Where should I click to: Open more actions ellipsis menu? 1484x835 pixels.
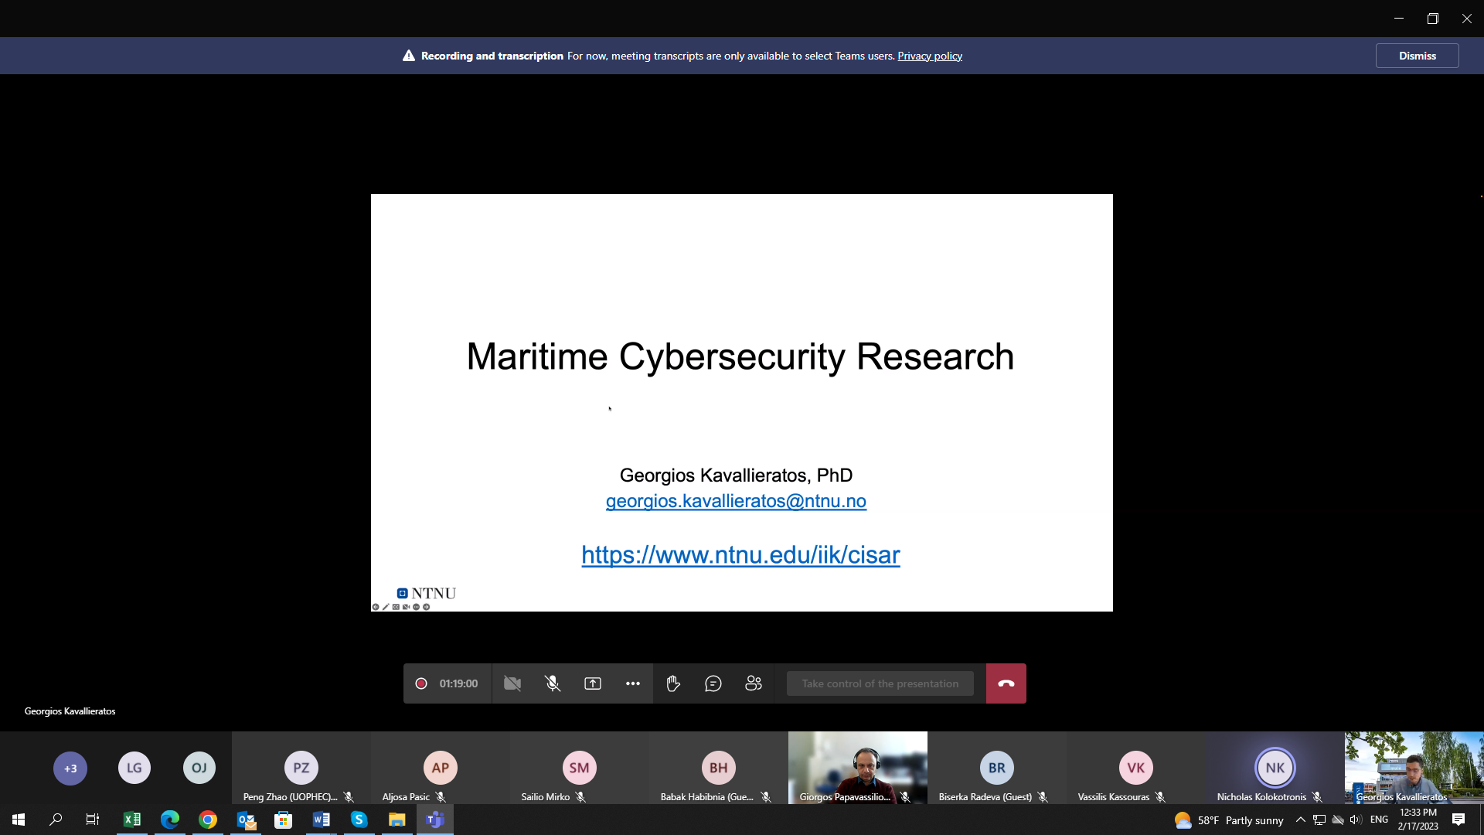[x=632, y=683]
